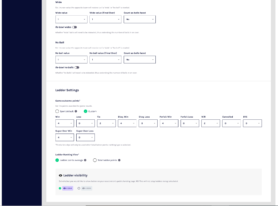The width and height of the screenshot is (278, 206).
Task: Open the No ball value dropdown
Action: click(71, 60)
